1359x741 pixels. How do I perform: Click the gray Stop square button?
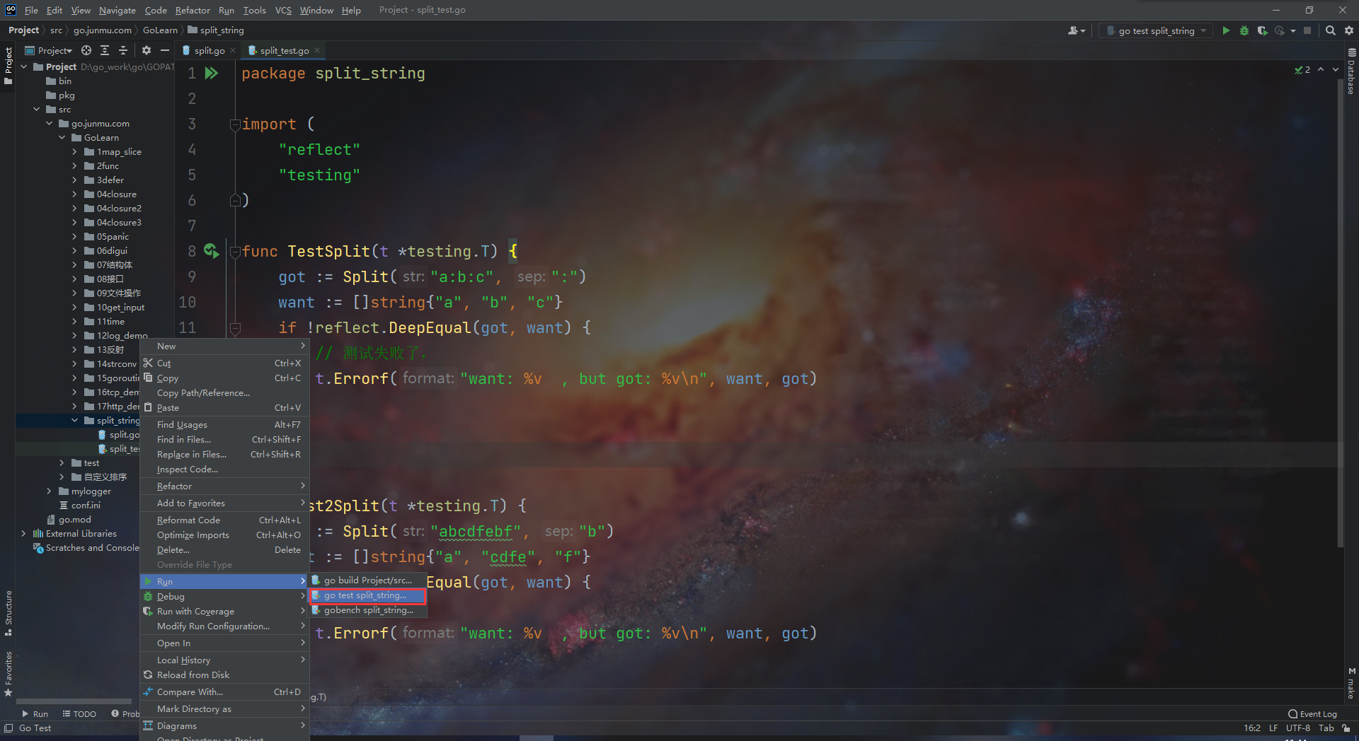1307,30
